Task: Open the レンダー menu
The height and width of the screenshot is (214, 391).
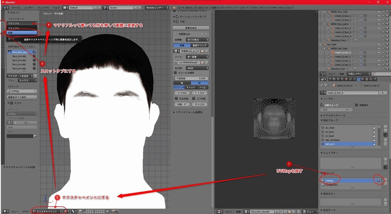Action: [29, 7]
